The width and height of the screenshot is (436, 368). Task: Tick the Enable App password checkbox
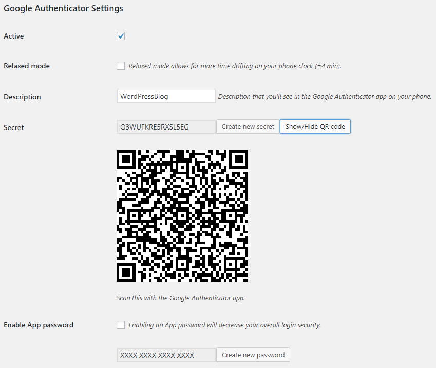(121, 325)
